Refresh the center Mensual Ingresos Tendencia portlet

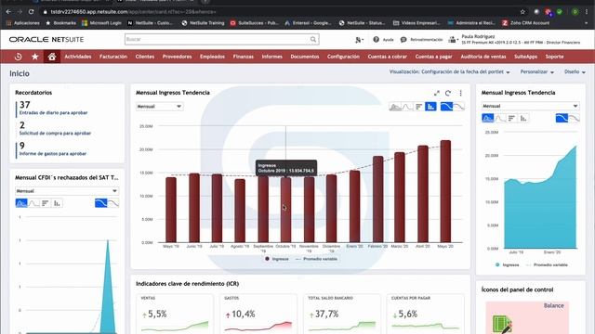448,93
